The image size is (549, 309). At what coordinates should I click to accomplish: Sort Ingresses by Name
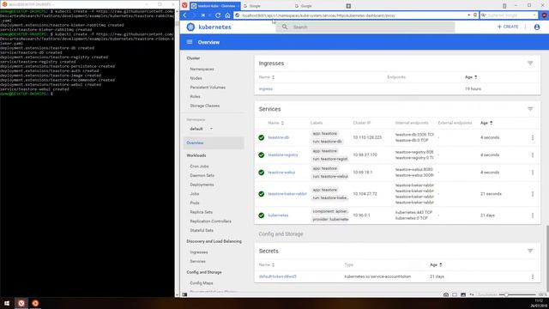[x=267, y=77]
